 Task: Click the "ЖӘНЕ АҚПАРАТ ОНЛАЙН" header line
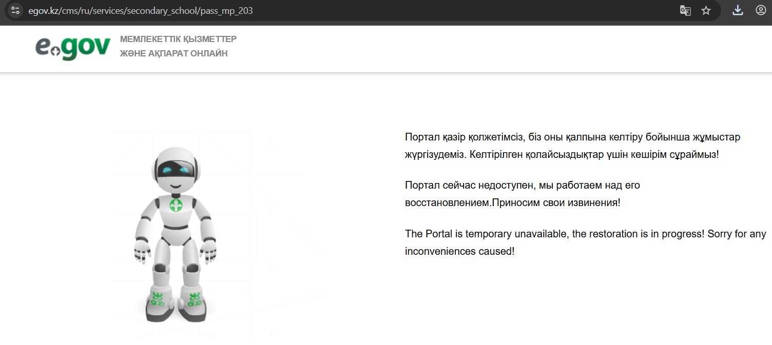pyautogui.click(x=173, y=53)
